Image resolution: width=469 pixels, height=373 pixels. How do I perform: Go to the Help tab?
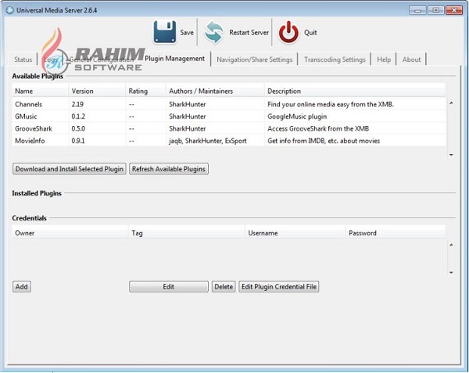[384, 59]
